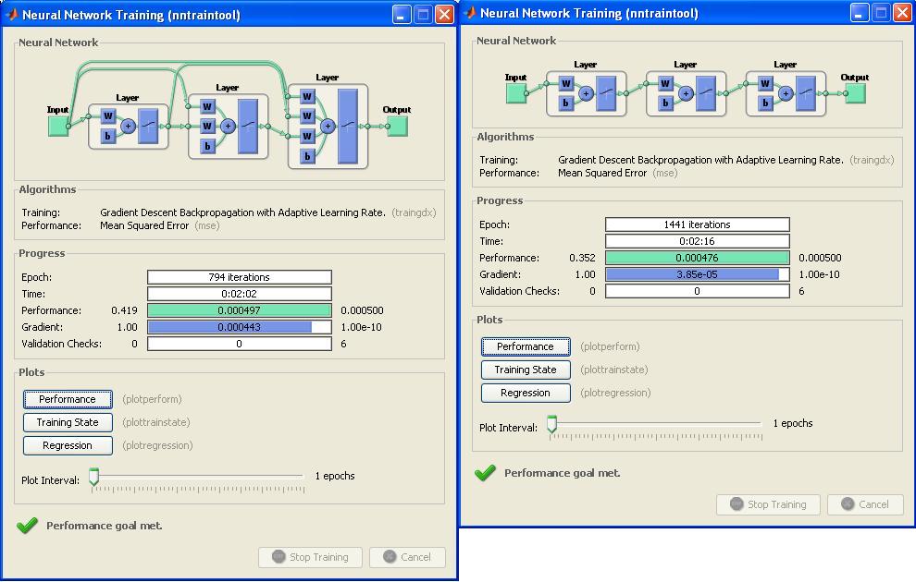Click the green Input block in the 794-iteration window
The height and width of the screenshot is (582, 916).
[x=58, y=126]
